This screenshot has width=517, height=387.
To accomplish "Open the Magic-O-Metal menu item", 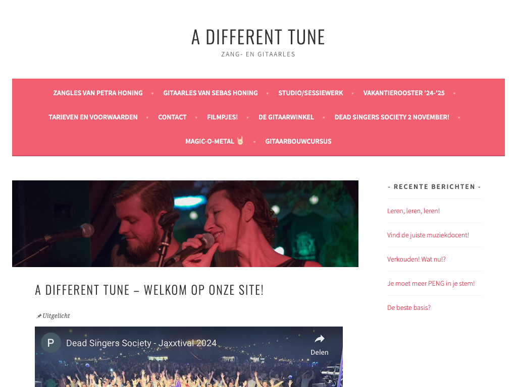I will (214, 141).
